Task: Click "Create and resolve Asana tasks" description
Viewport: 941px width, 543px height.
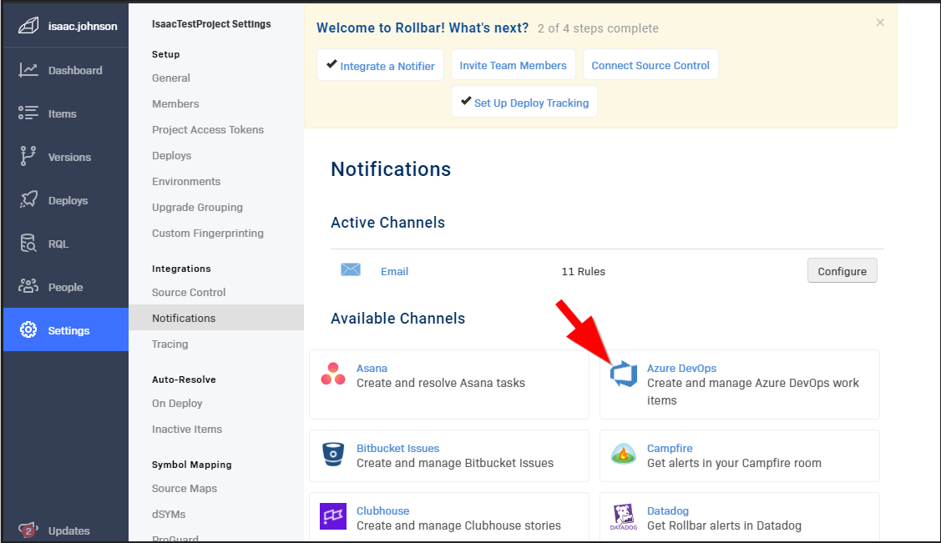Action: click(441, 383)
